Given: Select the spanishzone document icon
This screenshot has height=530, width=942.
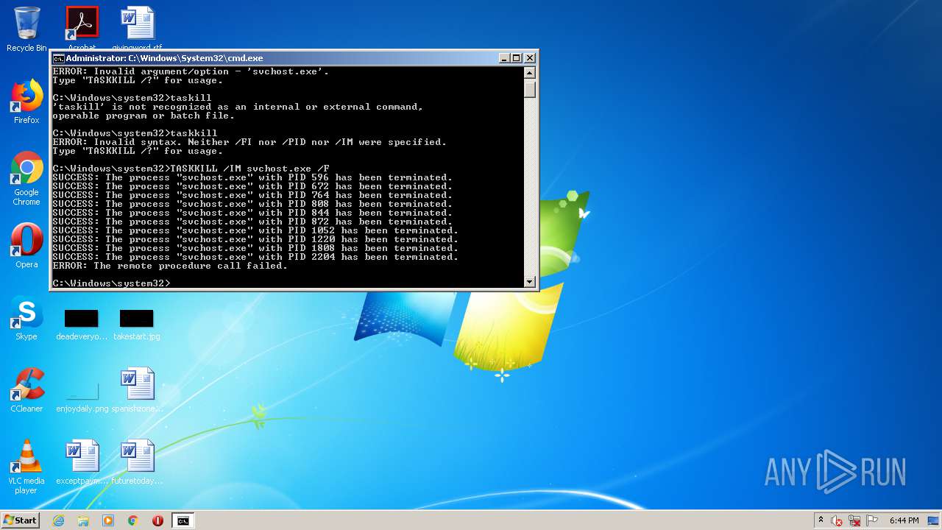Looking at the screenshot, I should tap(137, 390).
